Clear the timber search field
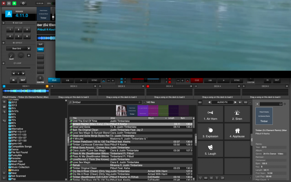Viewport: 291px width, 182px height. [140, 102]
